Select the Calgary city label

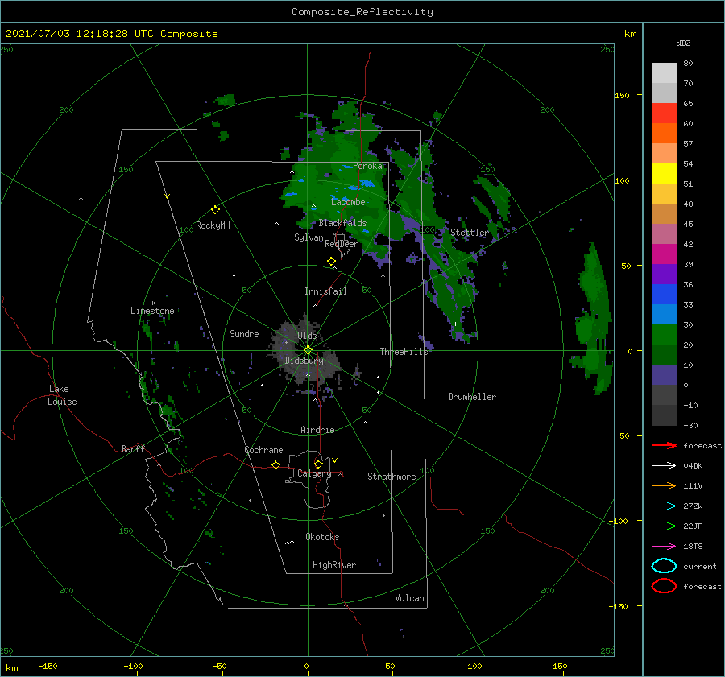(314, 473)
